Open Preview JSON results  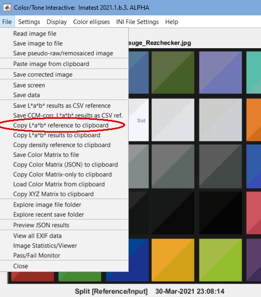pos(64,225)
